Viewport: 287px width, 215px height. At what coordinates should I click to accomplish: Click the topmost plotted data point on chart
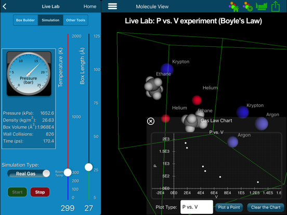tap(186, 143)
